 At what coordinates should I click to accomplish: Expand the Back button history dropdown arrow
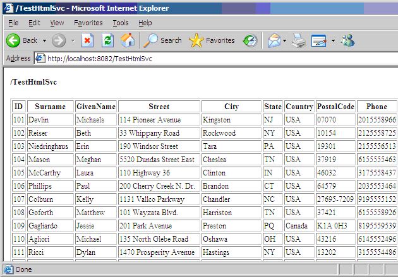(x=44, y=40)
